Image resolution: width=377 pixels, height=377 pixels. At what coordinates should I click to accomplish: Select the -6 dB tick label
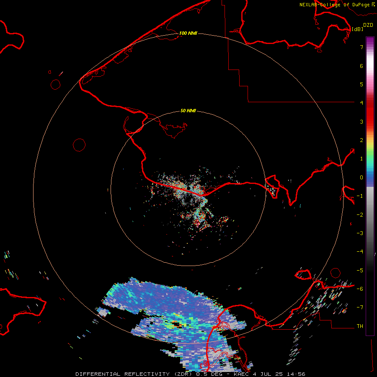pos(360,289)
